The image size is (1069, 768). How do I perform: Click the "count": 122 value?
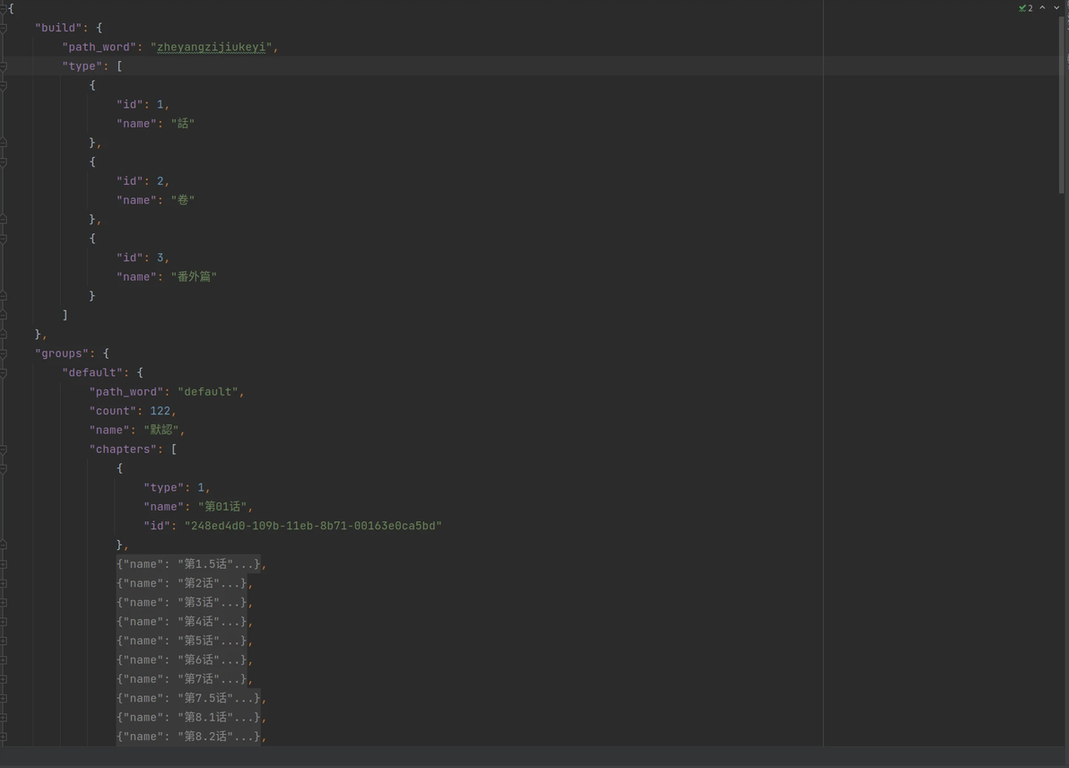[161, 411]
